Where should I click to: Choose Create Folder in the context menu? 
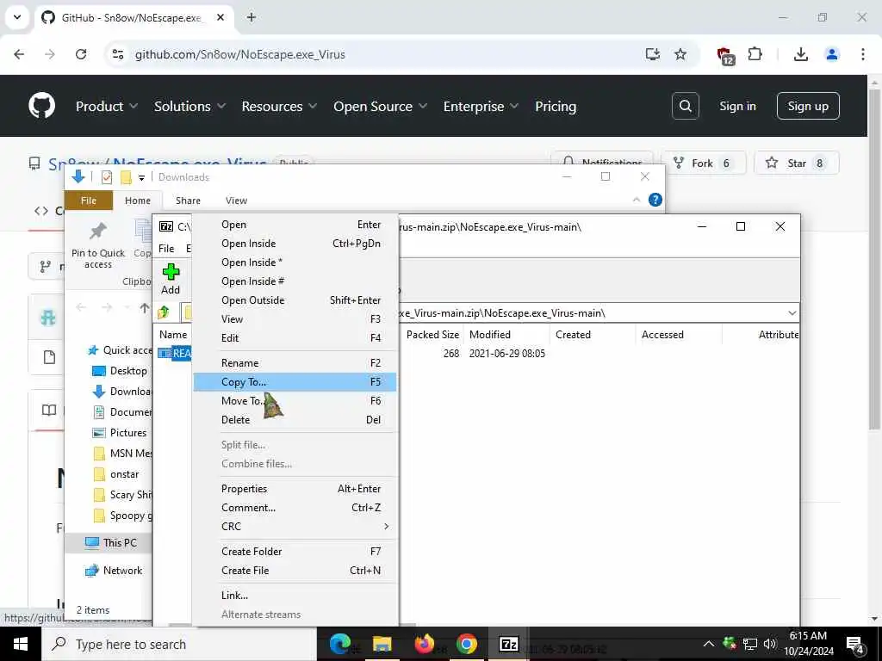[x=295, y=552]
